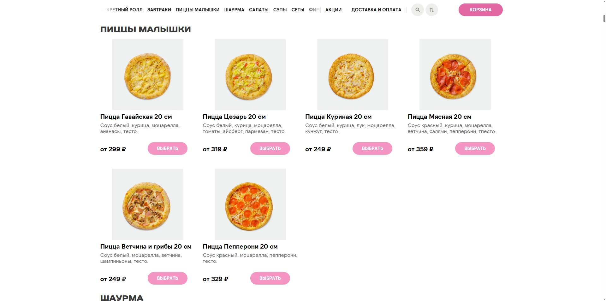Click the sort arrows icon

click(431, 10)
